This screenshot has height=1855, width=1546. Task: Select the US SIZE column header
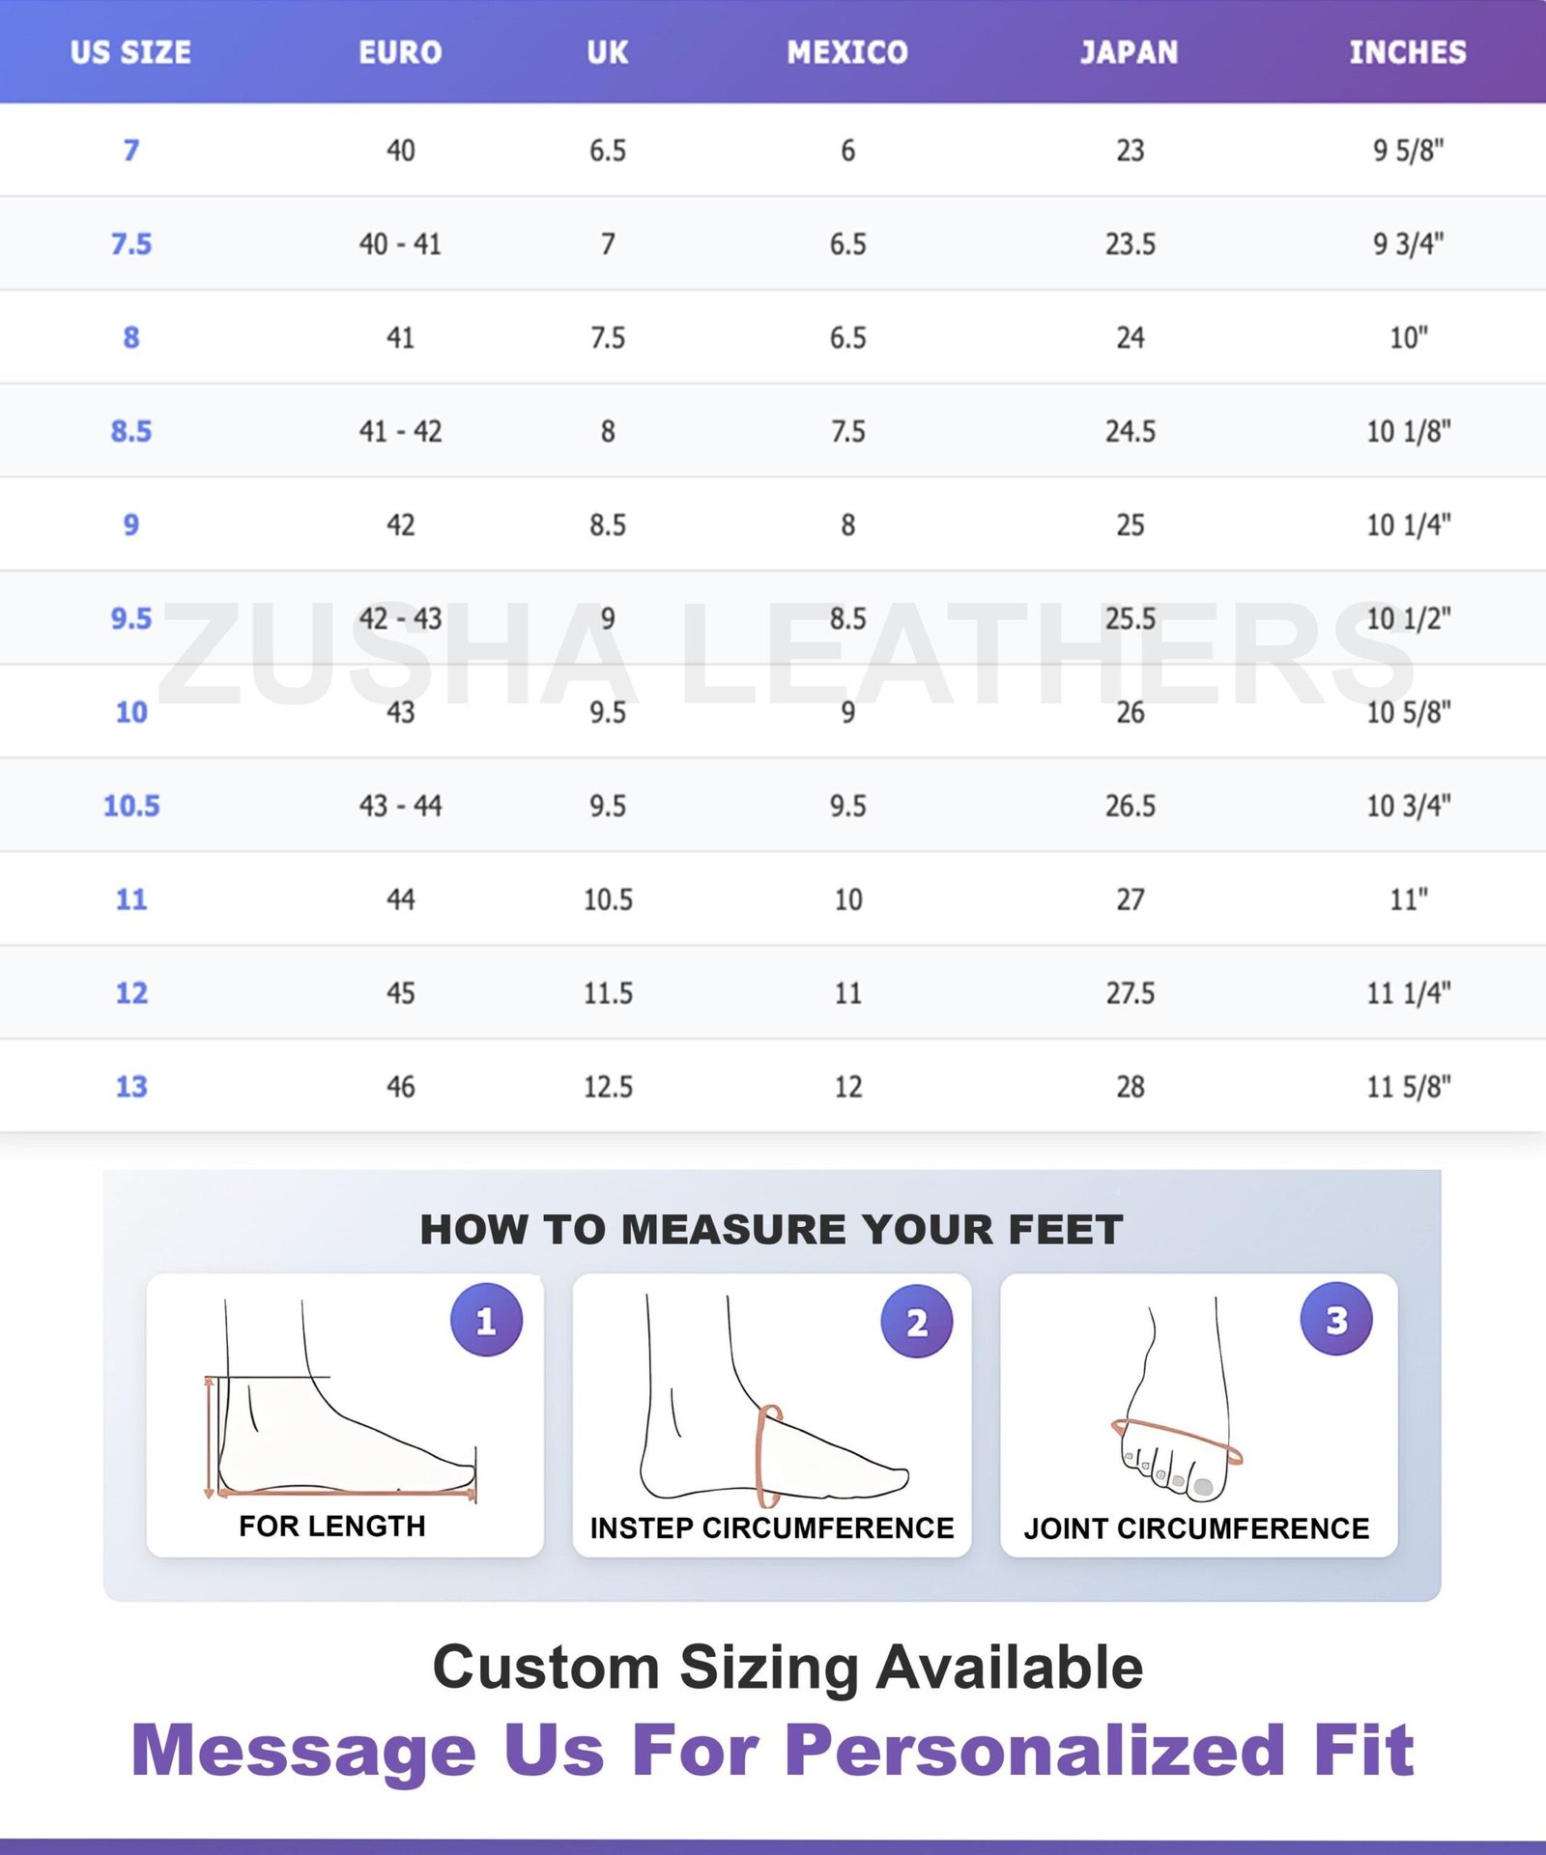click(130, 52)
